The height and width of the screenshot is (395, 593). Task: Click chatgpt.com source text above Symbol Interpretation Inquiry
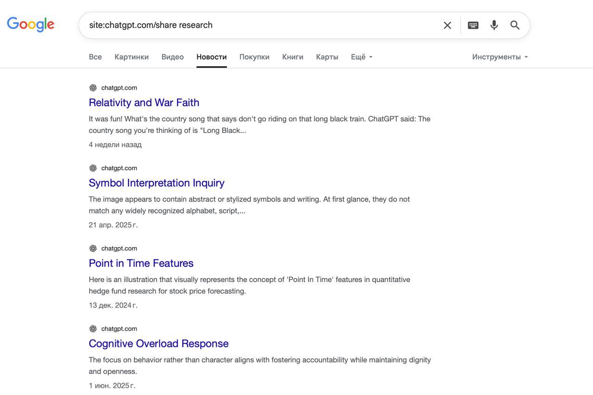(x=119, y=168)
